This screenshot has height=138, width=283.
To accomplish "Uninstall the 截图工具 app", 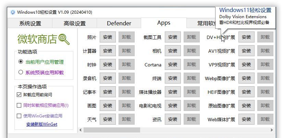I will [x=192, y=37].
